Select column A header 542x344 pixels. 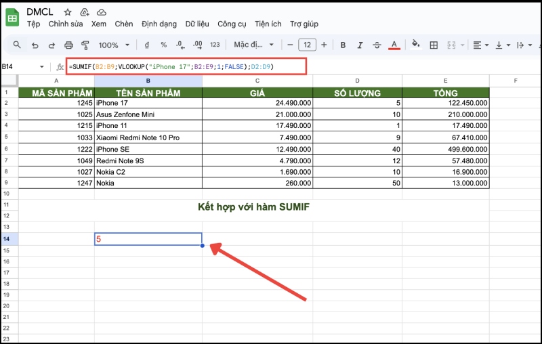point(56,81)
